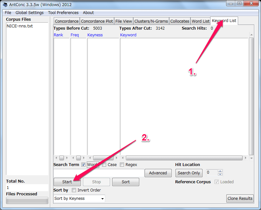This screenshot has width=261, height=210.
Task: Open the Tool Preferences menu
Action: pyautogui.click(x=63, y=13)
